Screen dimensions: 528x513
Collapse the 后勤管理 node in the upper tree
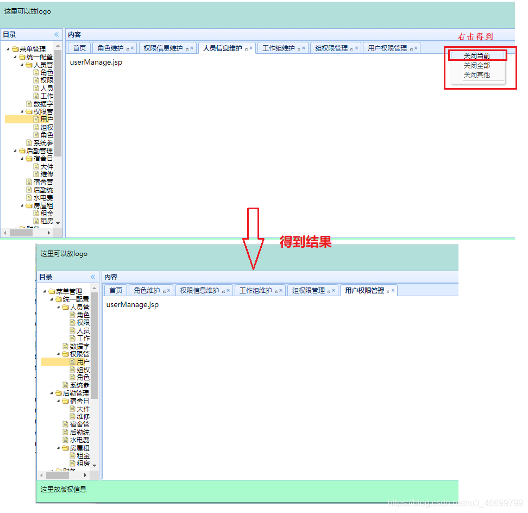coord(15,151)
